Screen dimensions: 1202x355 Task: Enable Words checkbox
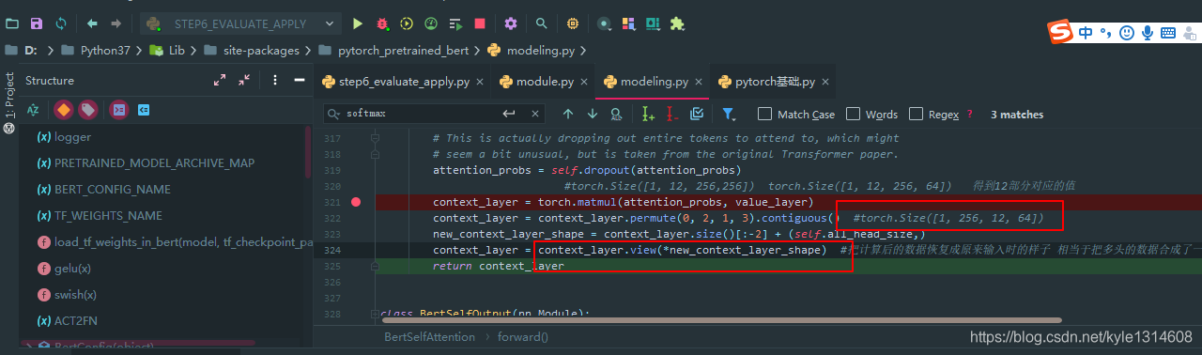853,114
